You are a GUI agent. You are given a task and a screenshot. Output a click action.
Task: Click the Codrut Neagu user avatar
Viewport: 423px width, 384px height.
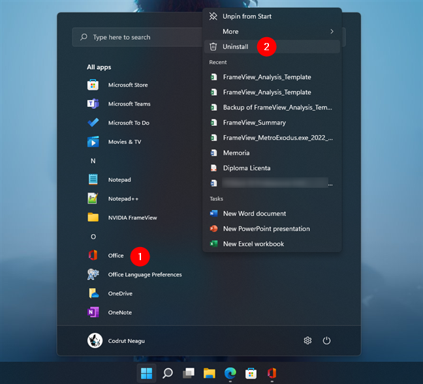pos(95,340)
